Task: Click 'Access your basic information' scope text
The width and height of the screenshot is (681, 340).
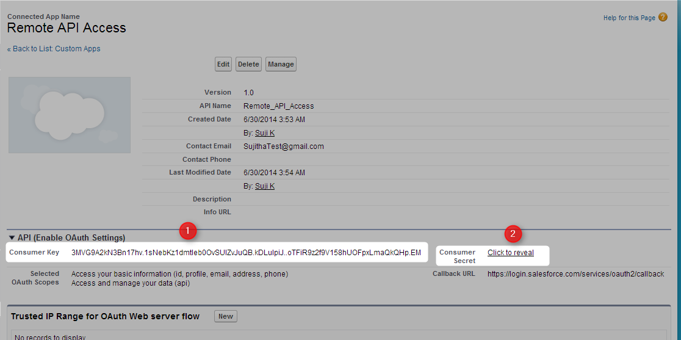Action: [180, 274]
